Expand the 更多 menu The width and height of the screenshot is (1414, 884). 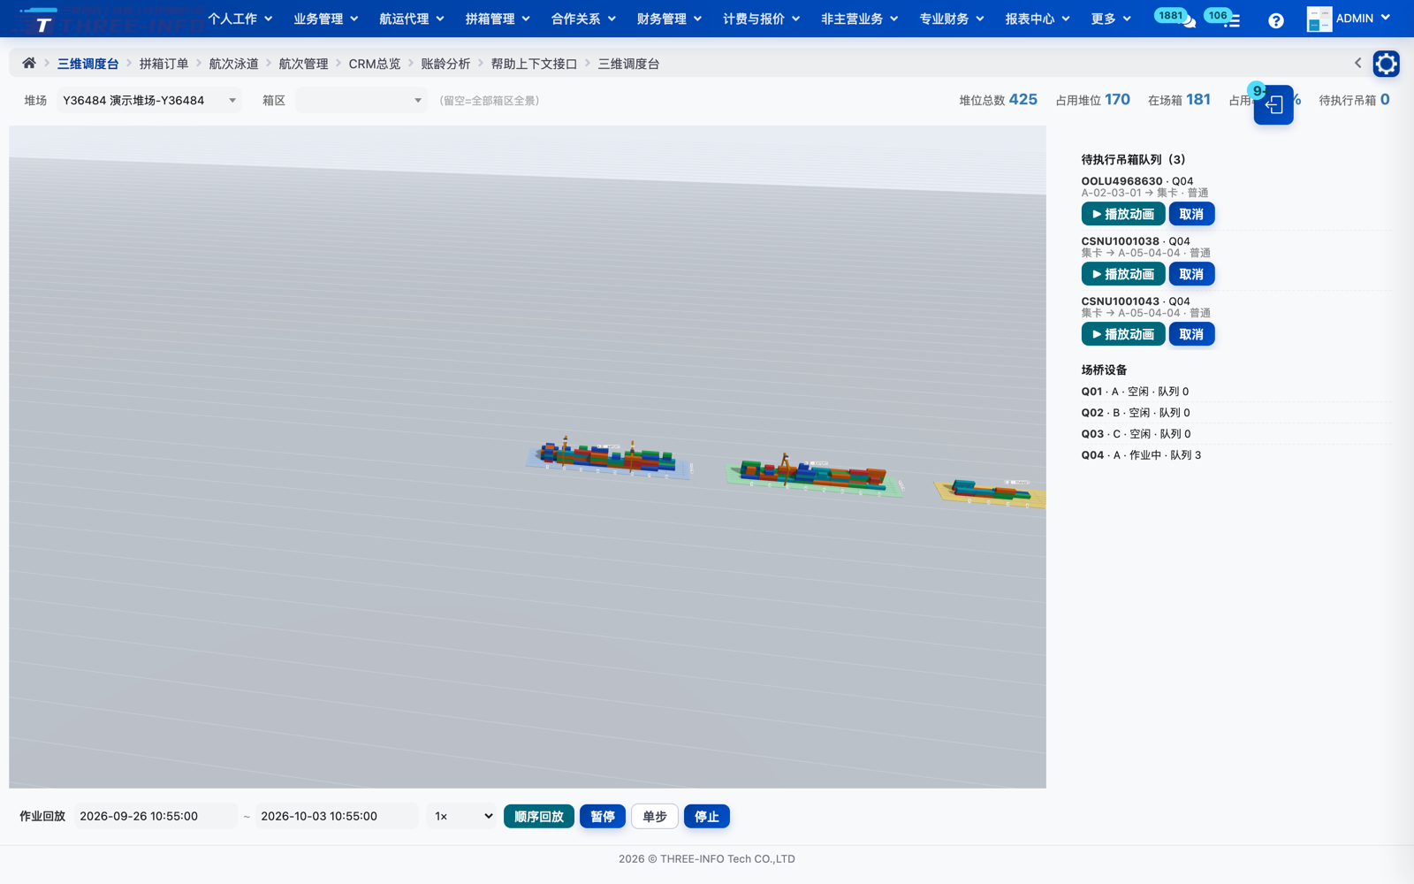click(x=1111, y=19)
